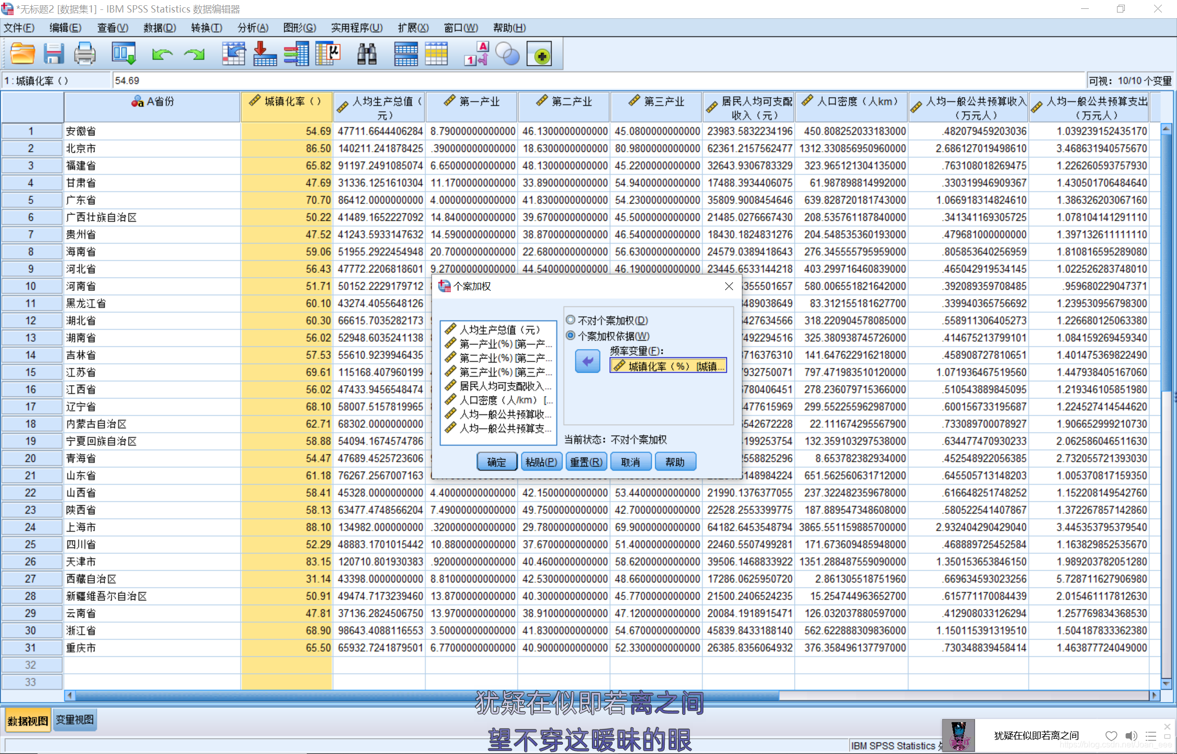Click 重置(R) in the weight cases dialog
Image resolution: width=1177 pixels, height=754 pixels.
(x=586, y=462)
